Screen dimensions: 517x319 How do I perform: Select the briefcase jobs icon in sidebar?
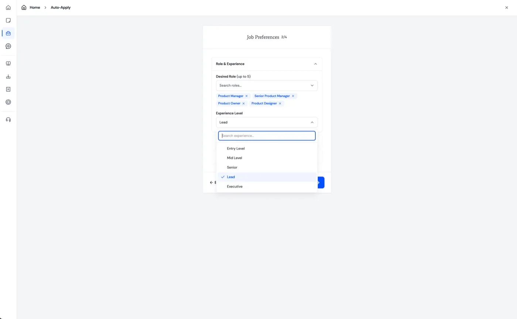(x=8, y=33)
